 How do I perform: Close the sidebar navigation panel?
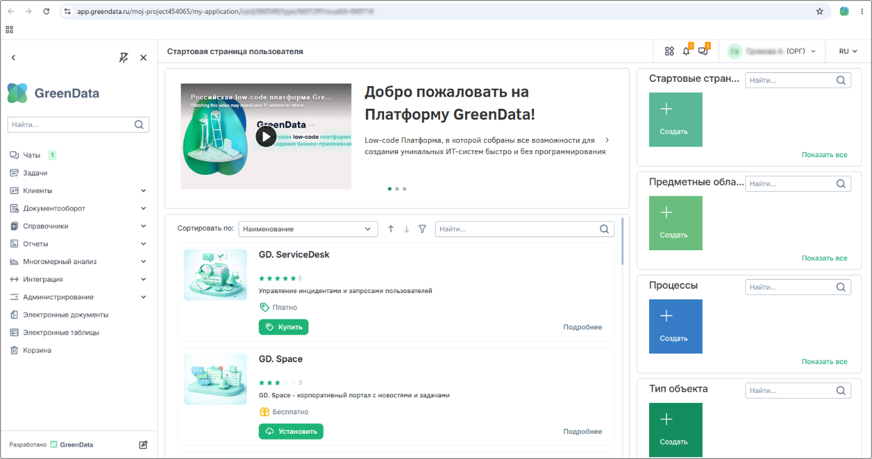pos(144,58)
